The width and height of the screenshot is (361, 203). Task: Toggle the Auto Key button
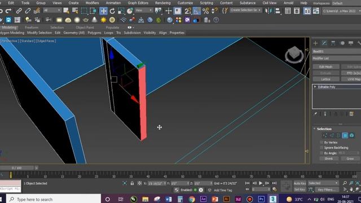(x=300, y=183)
